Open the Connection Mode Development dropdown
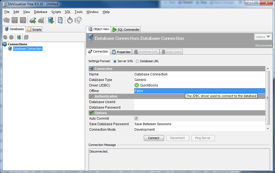The image size is (275, 173). pyautogui.click(x=199, y=130)
